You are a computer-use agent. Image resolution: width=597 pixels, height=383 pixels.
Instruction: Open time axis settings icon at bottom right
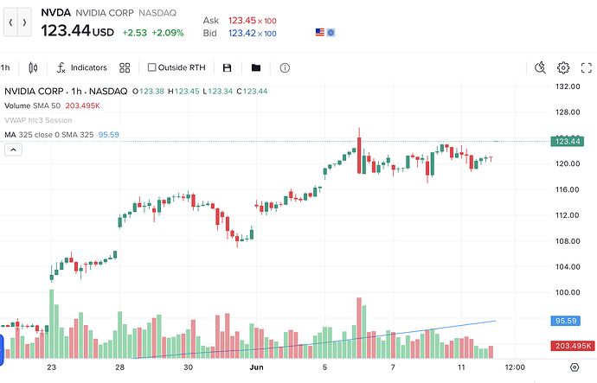tap(575, 367)
